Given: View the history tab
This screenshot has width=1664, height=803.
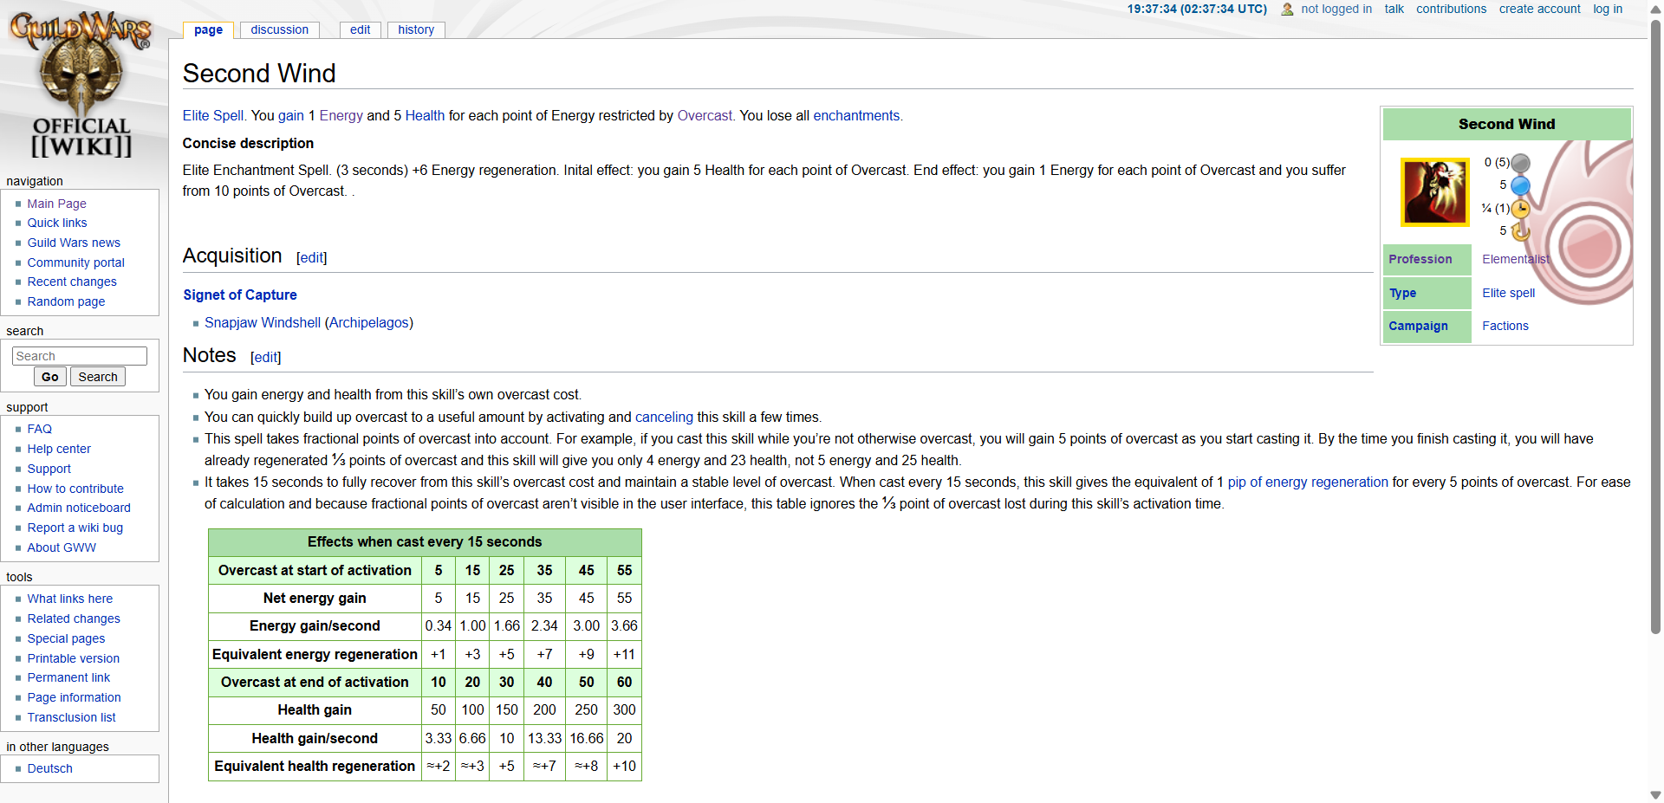Looking at the screenshot, I should point(416,29).
